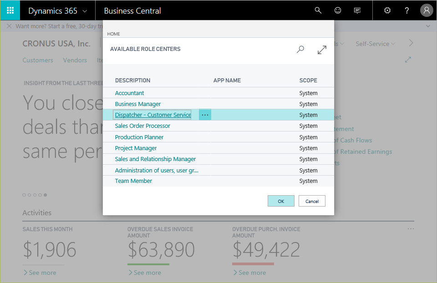Show the first insight carousel dot
This screenshot has height=283, width=437.
pyautogui.click(x=24, y=195)
